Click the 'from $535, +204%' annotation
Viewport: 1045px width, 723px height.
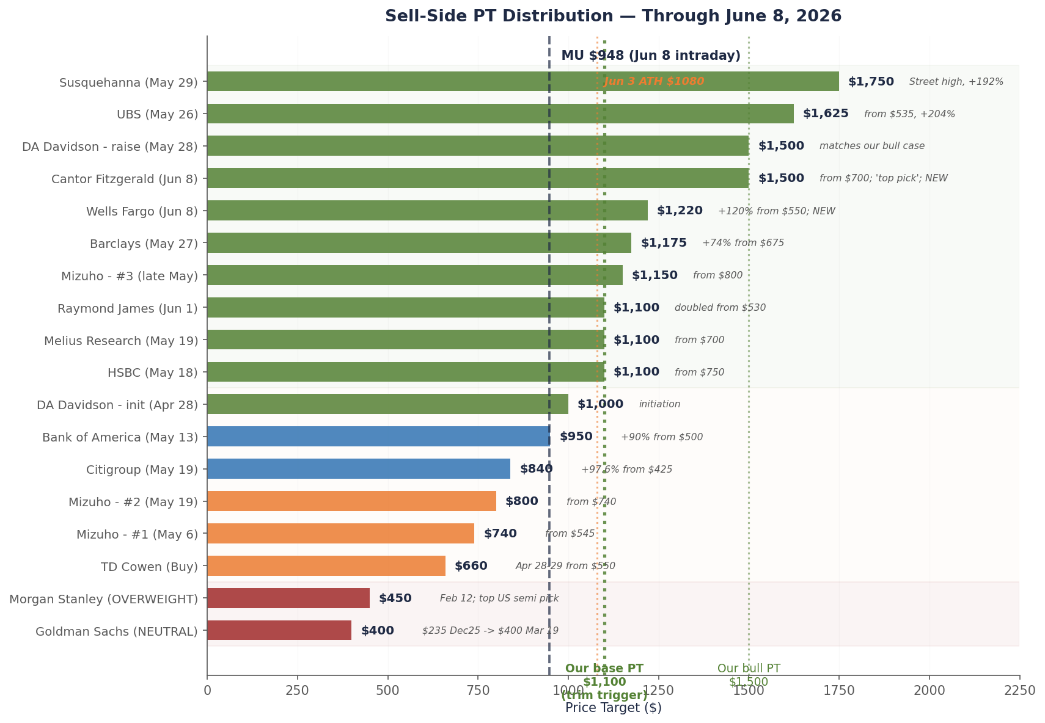(909, 114)
